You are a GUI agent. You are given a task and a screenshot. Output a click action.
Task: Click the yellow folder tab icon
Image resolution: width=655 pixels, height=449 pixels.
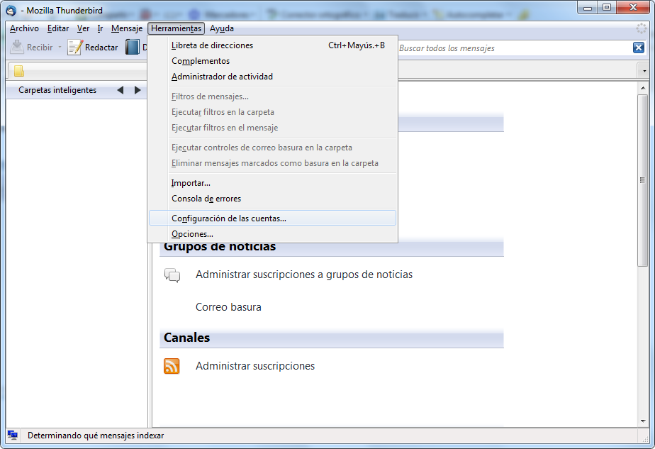(x=19, y=71)
